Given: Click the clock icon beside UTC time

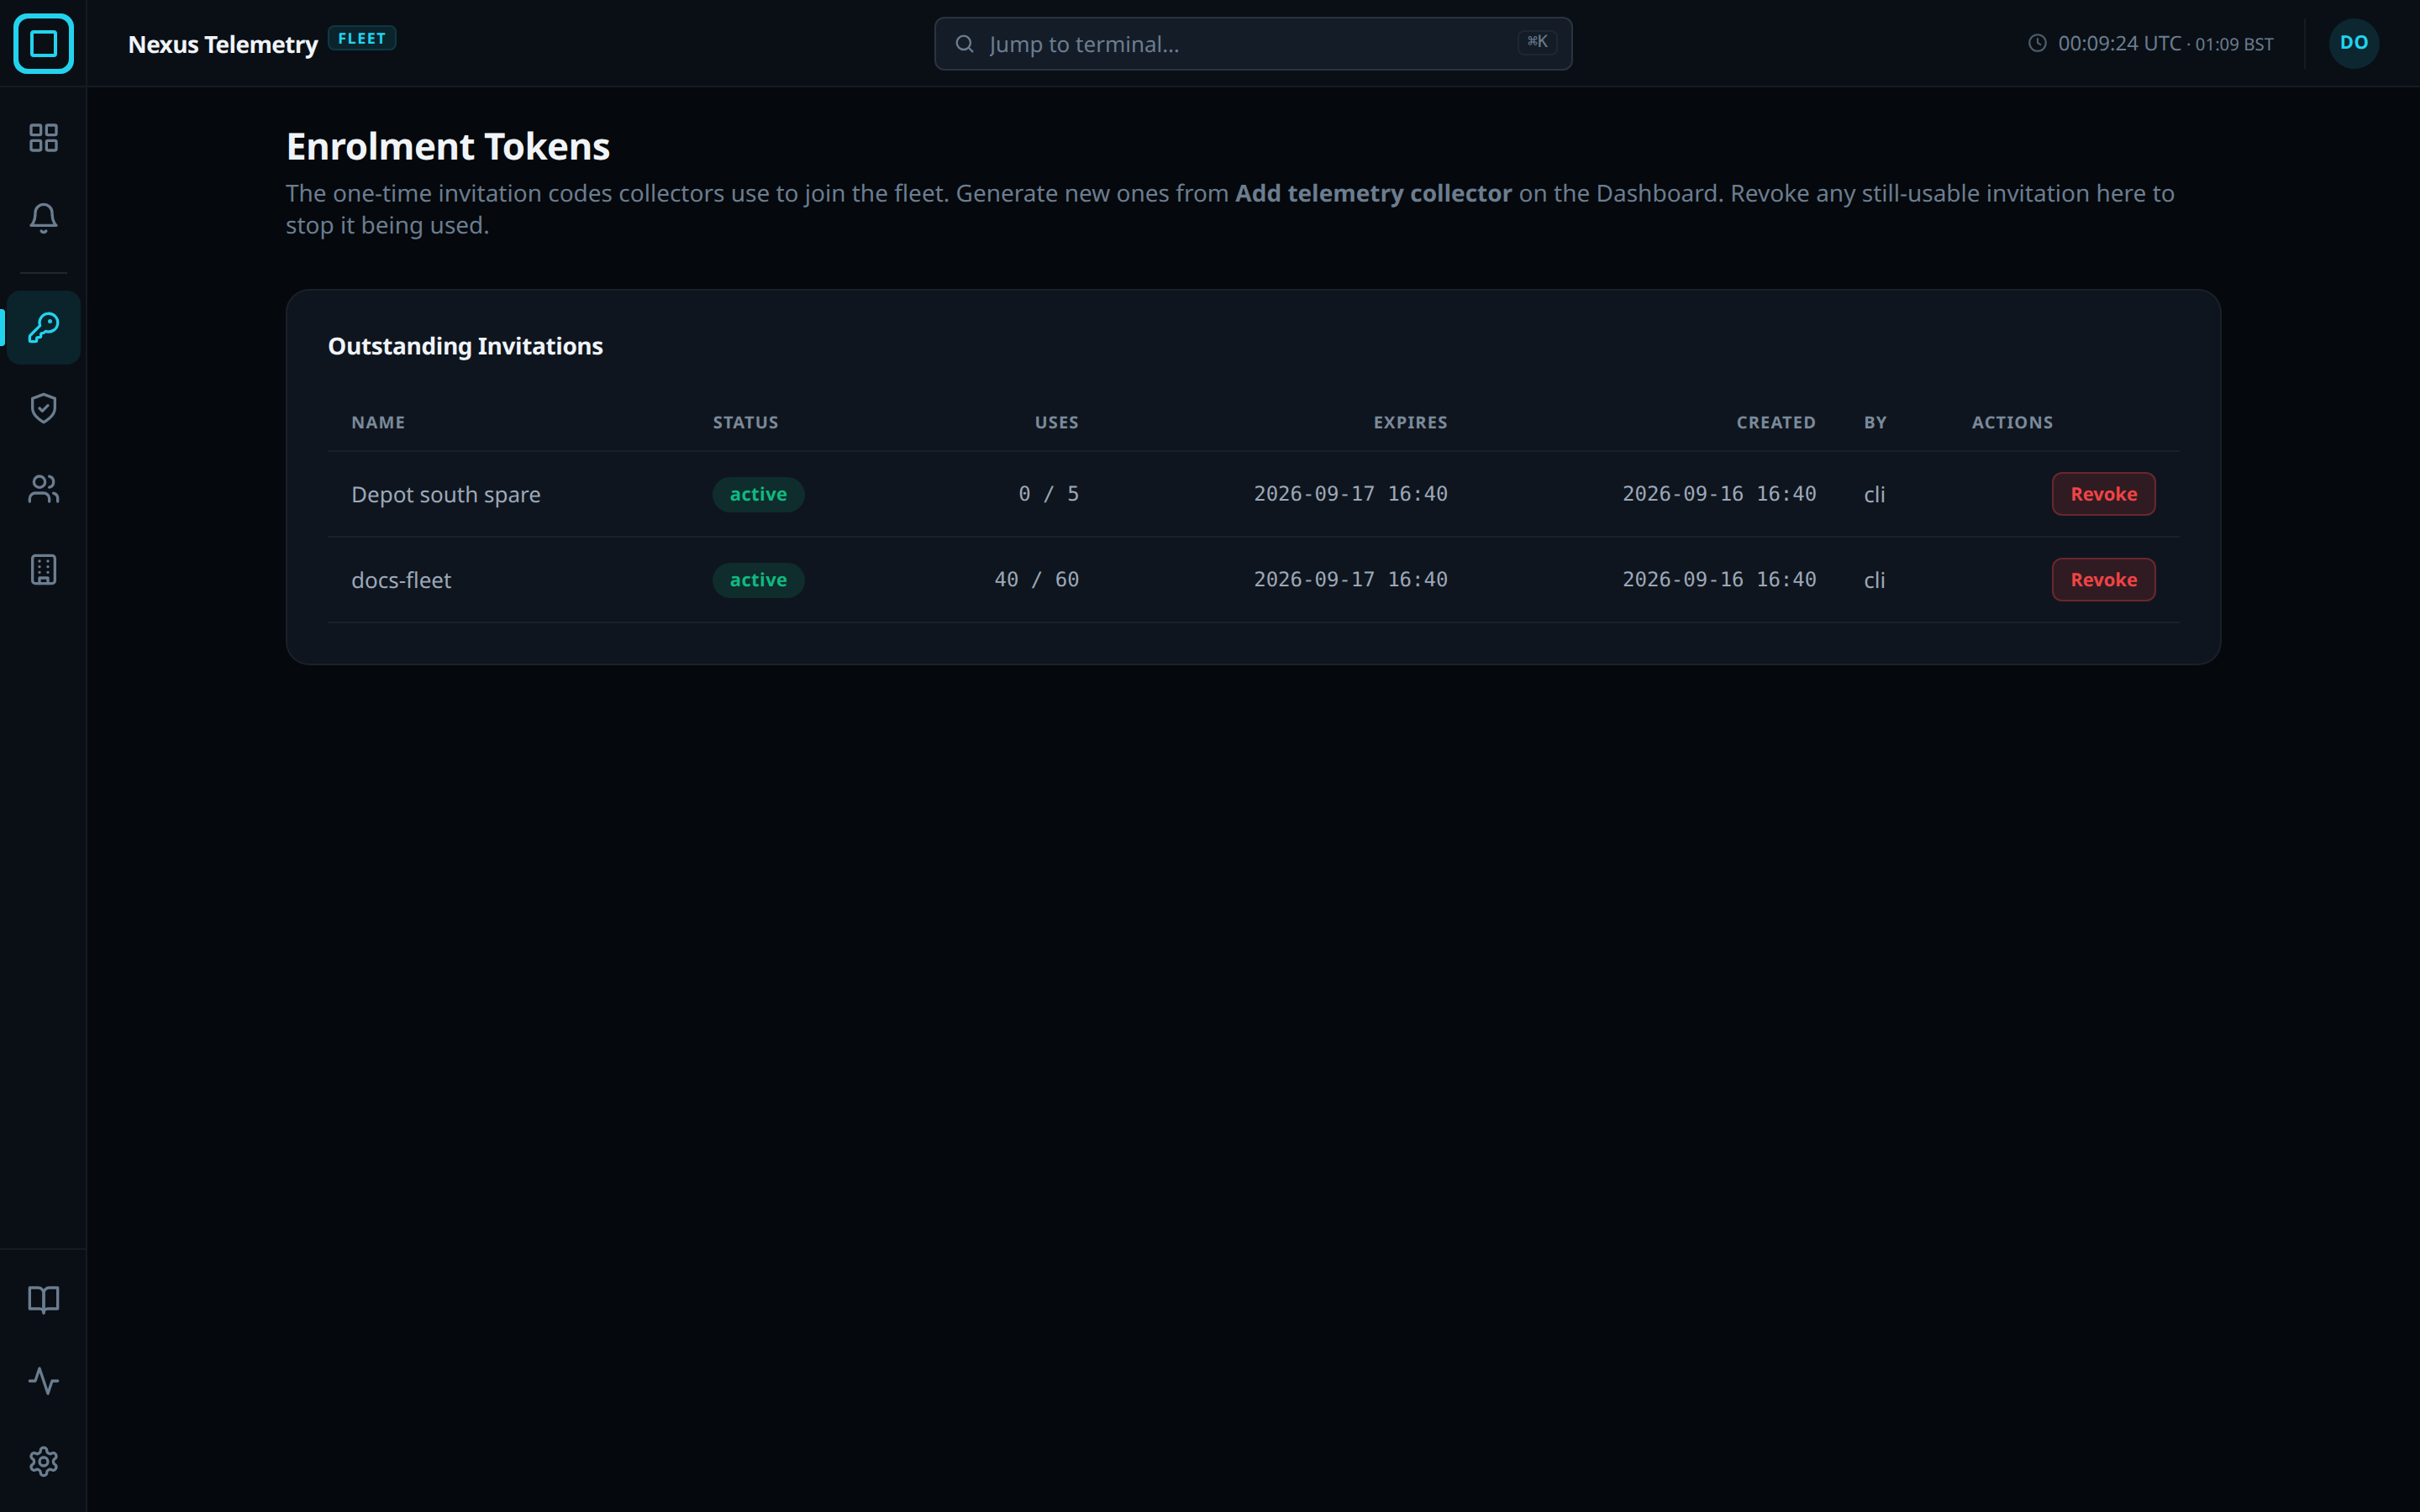Looking at the screenshot, I should click(2037, 43).
